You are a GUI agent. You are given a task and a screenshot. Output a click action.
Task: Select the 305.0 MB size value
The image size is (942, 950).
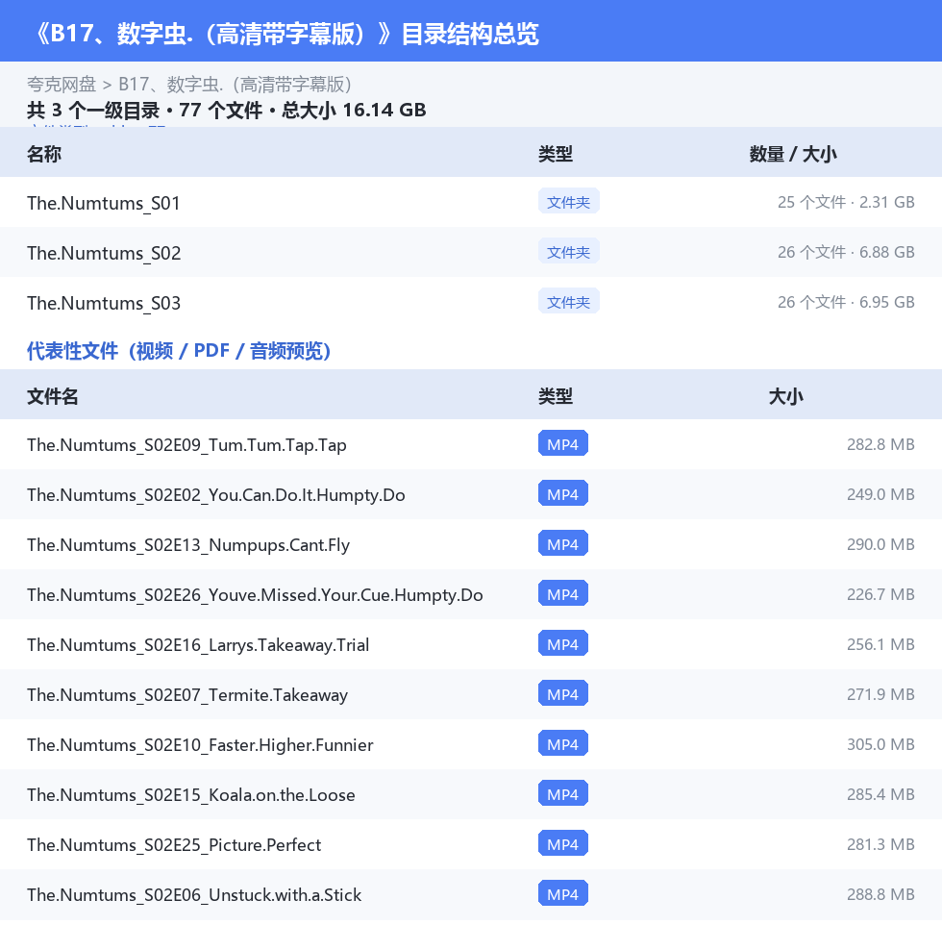click(x=880, y=744)
